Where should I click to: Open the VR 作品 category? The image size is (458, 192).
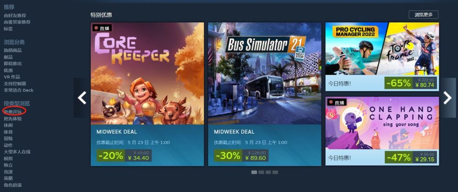(12, 77)
